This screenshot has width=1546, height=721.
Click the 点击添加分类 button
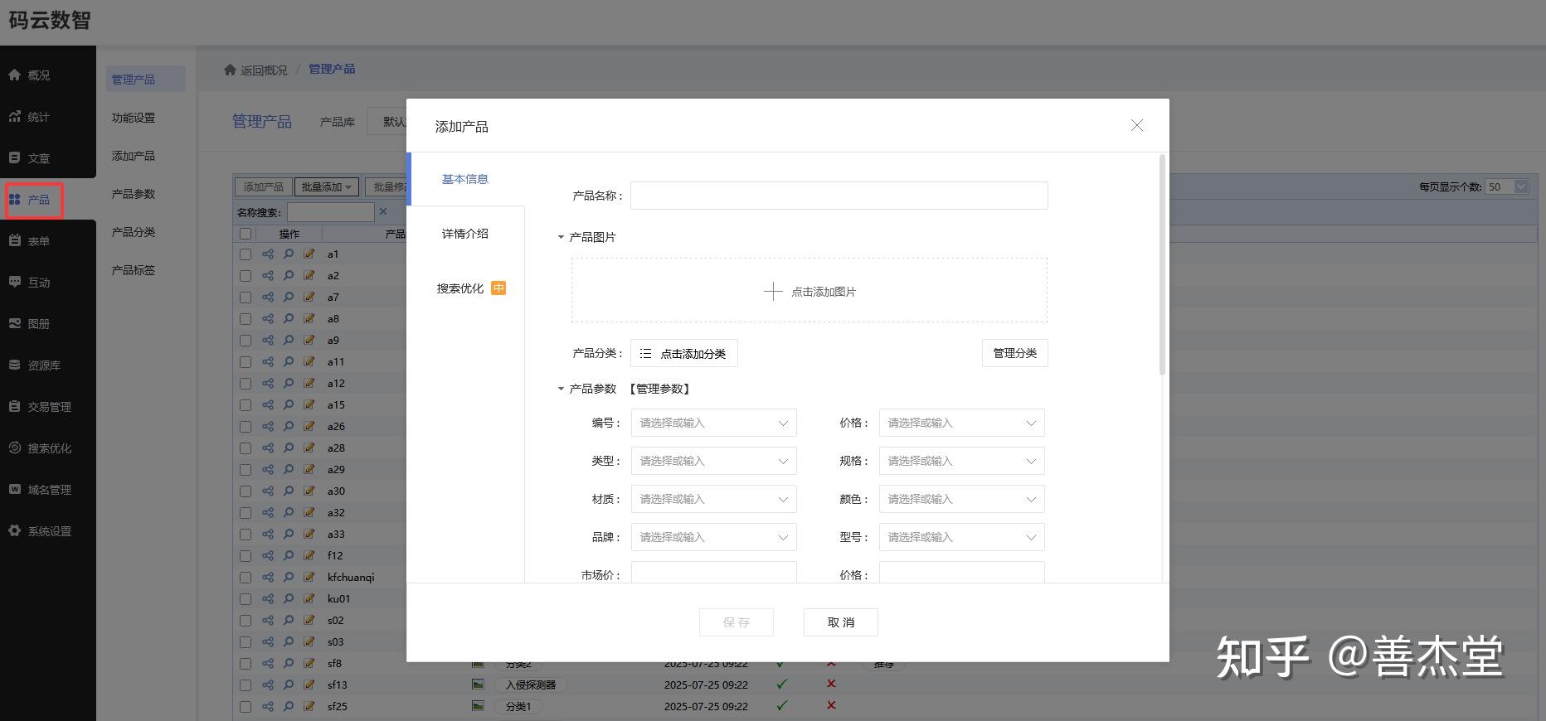[684, 353]
